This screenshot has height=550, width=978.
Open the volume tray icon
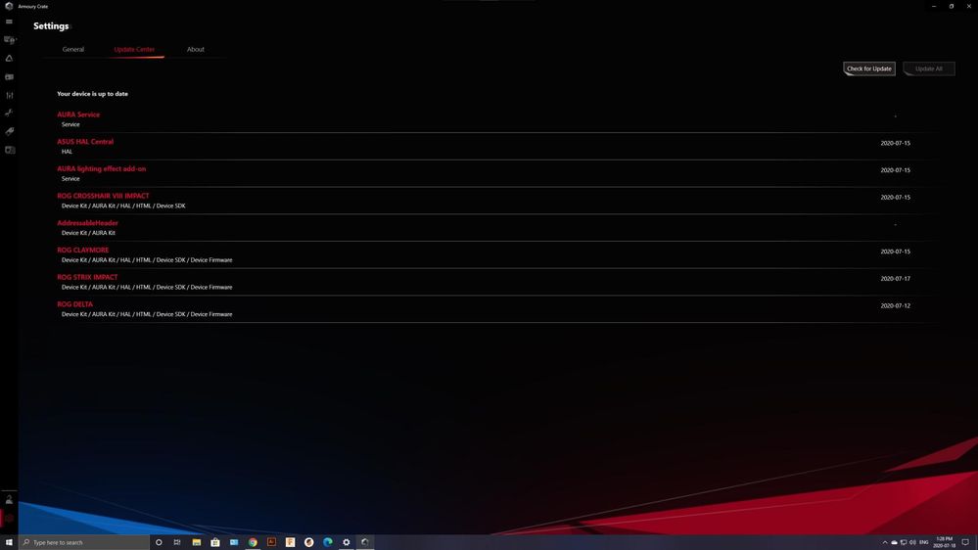click(x=912, y=542)
